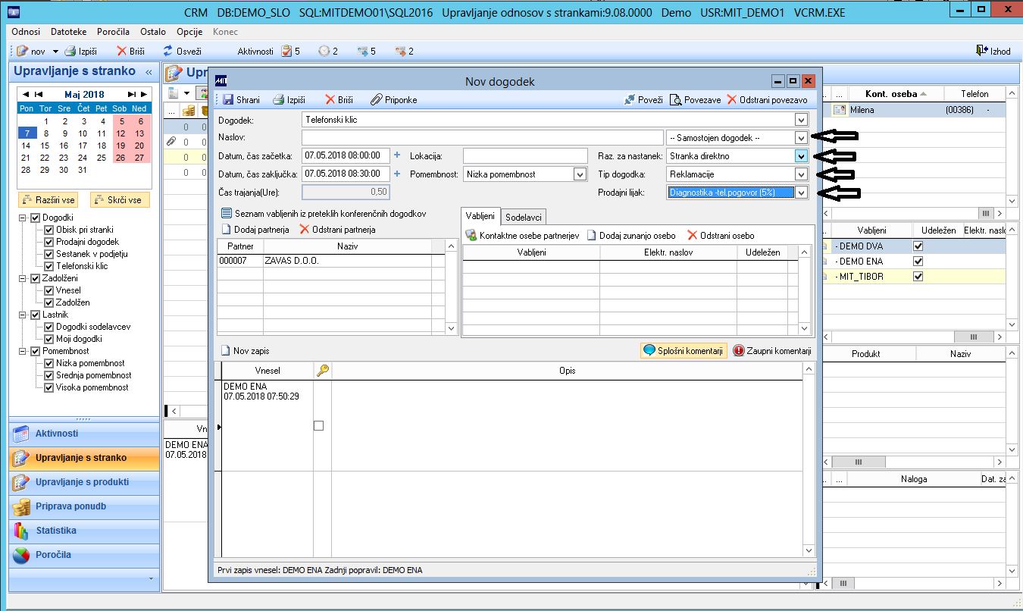Delete the event with dialog Briši
Image resolution: width=1023 pixels, height=611 pixels.
[x=339, y=99]
